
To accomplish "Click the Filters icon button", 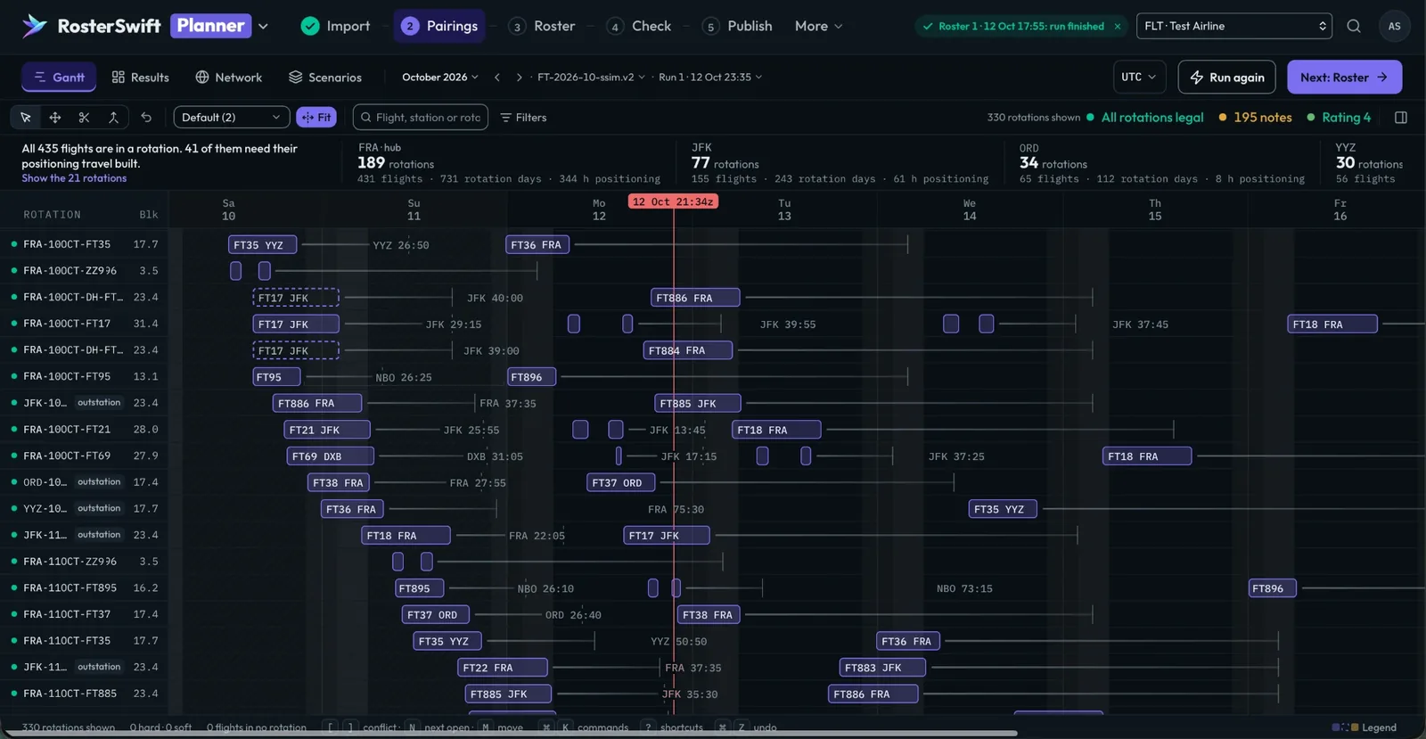I will 523,117.
